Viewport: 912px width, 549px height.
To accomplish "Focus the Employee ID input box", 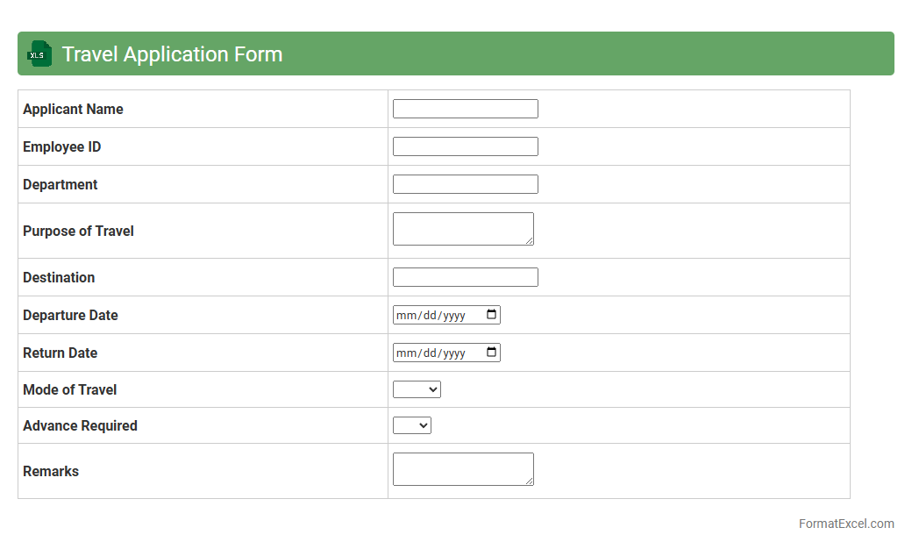I will [465, 146].
